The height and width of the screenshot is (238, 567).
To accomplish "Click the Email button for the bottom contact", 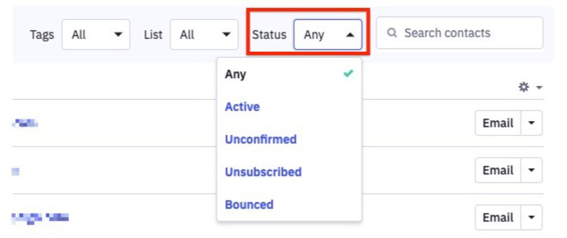I will pyautogui.click(x=498, y=217).
